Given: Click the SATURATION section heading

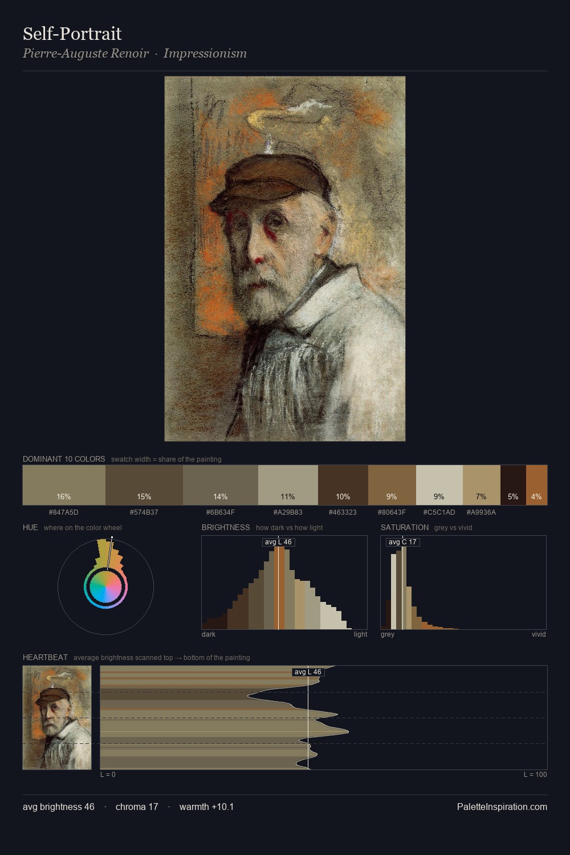Looking at the screenshot, I should [x=405, y=527].
